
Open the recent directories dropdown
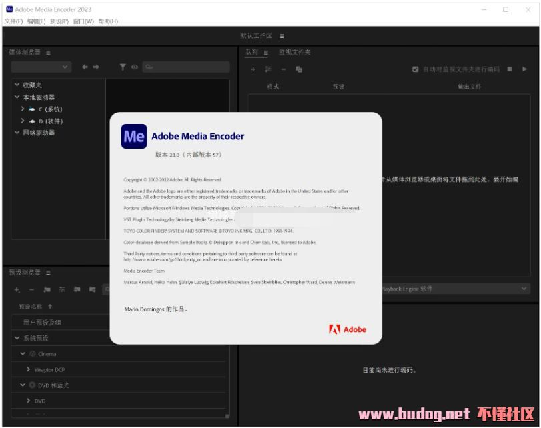click(x=41, y=67)
